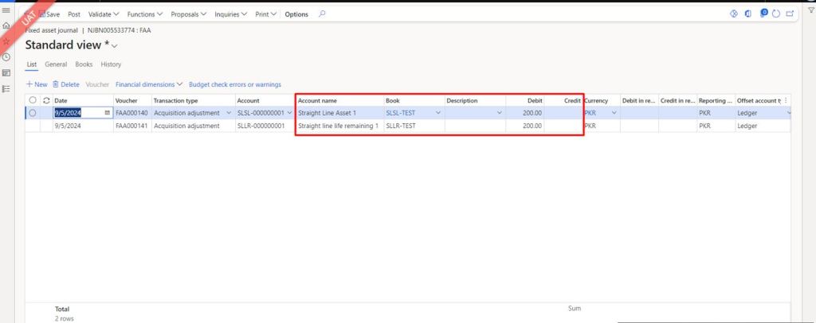Click the refresh page icon at top right
This screenshot has width=816, height=323.
pos(776,14)
